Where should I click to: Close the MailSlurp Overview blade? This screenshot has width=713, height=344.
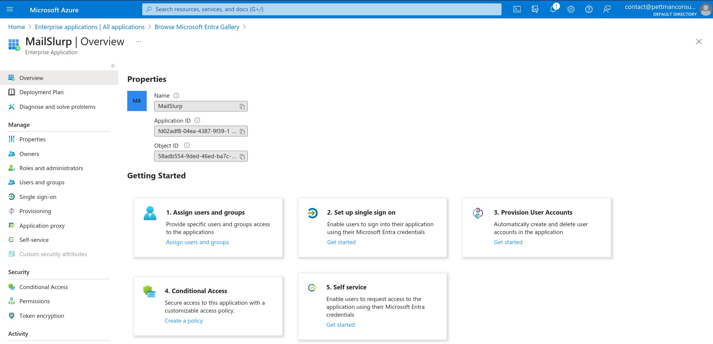point(698,42)
